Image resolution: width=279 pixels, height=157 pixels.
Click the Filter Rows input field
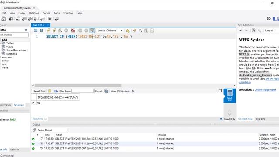coord(82,91)
